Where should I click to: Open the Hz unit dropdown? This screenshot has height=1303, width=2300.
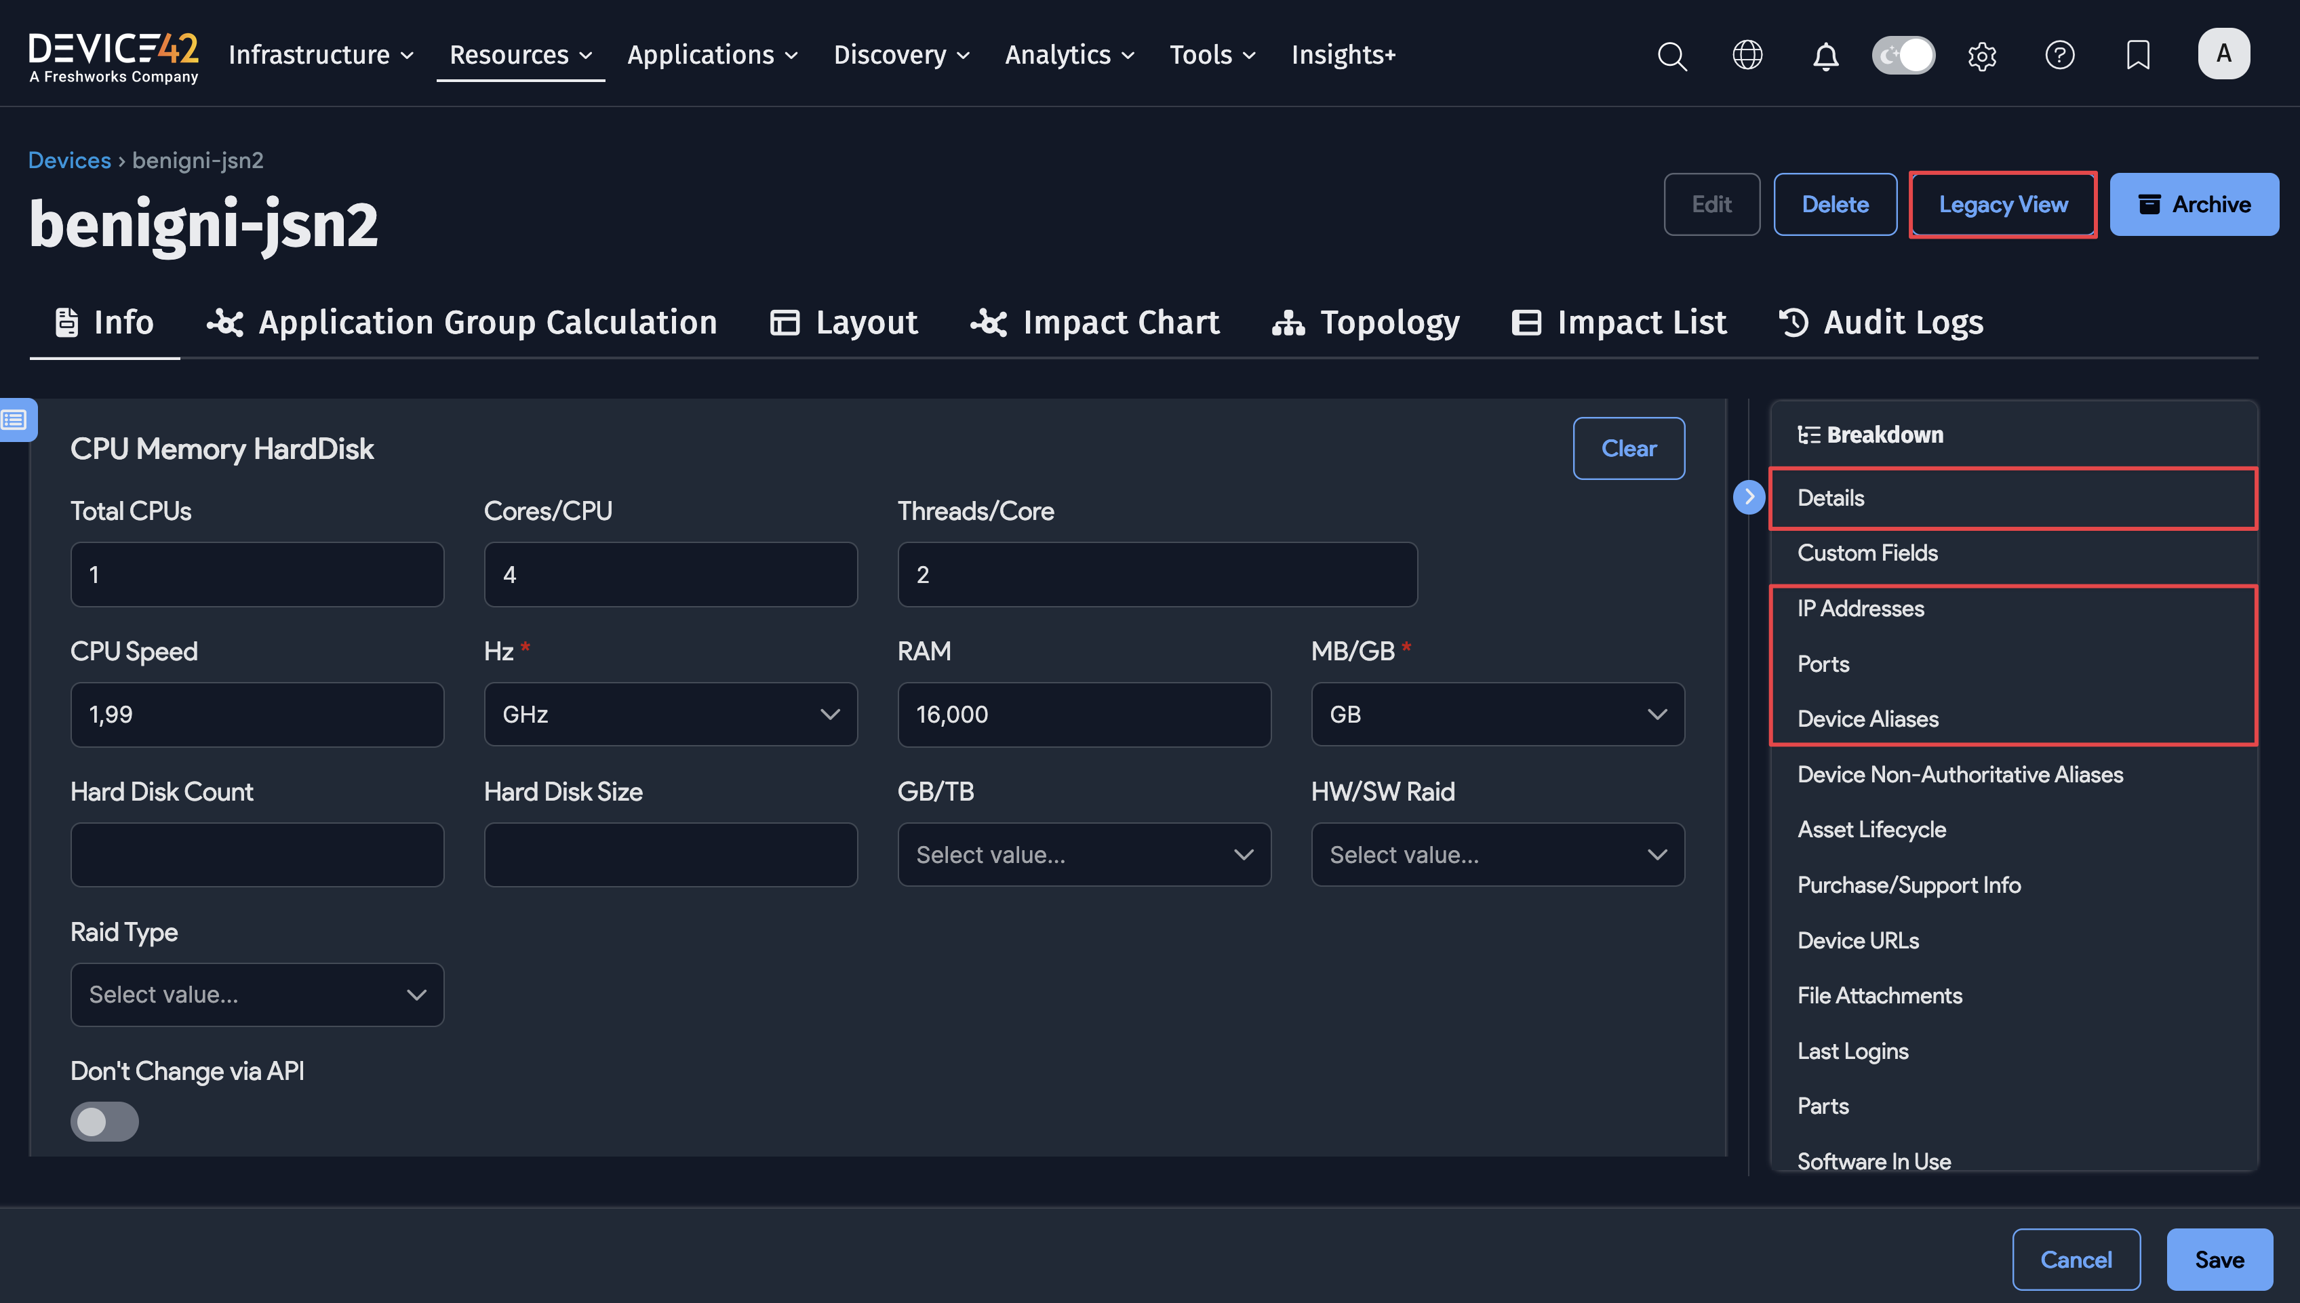coord(671,714)
